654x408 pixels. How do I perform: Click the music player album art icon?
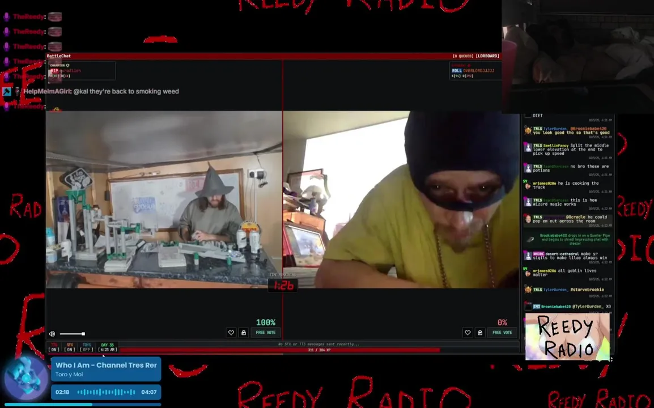26,378
